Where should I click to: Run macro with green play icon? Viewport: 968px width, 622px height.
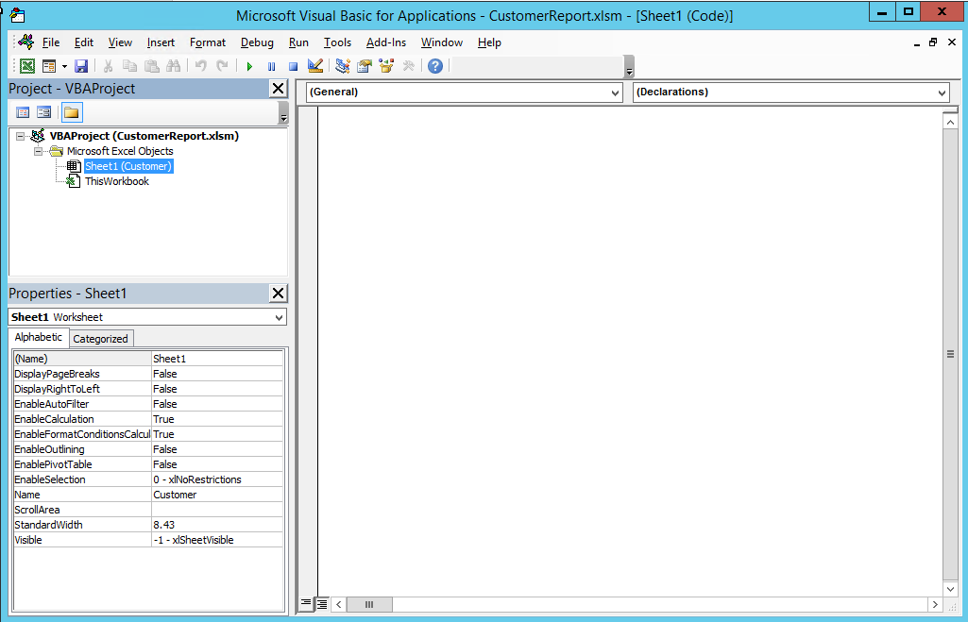(250, 66)
